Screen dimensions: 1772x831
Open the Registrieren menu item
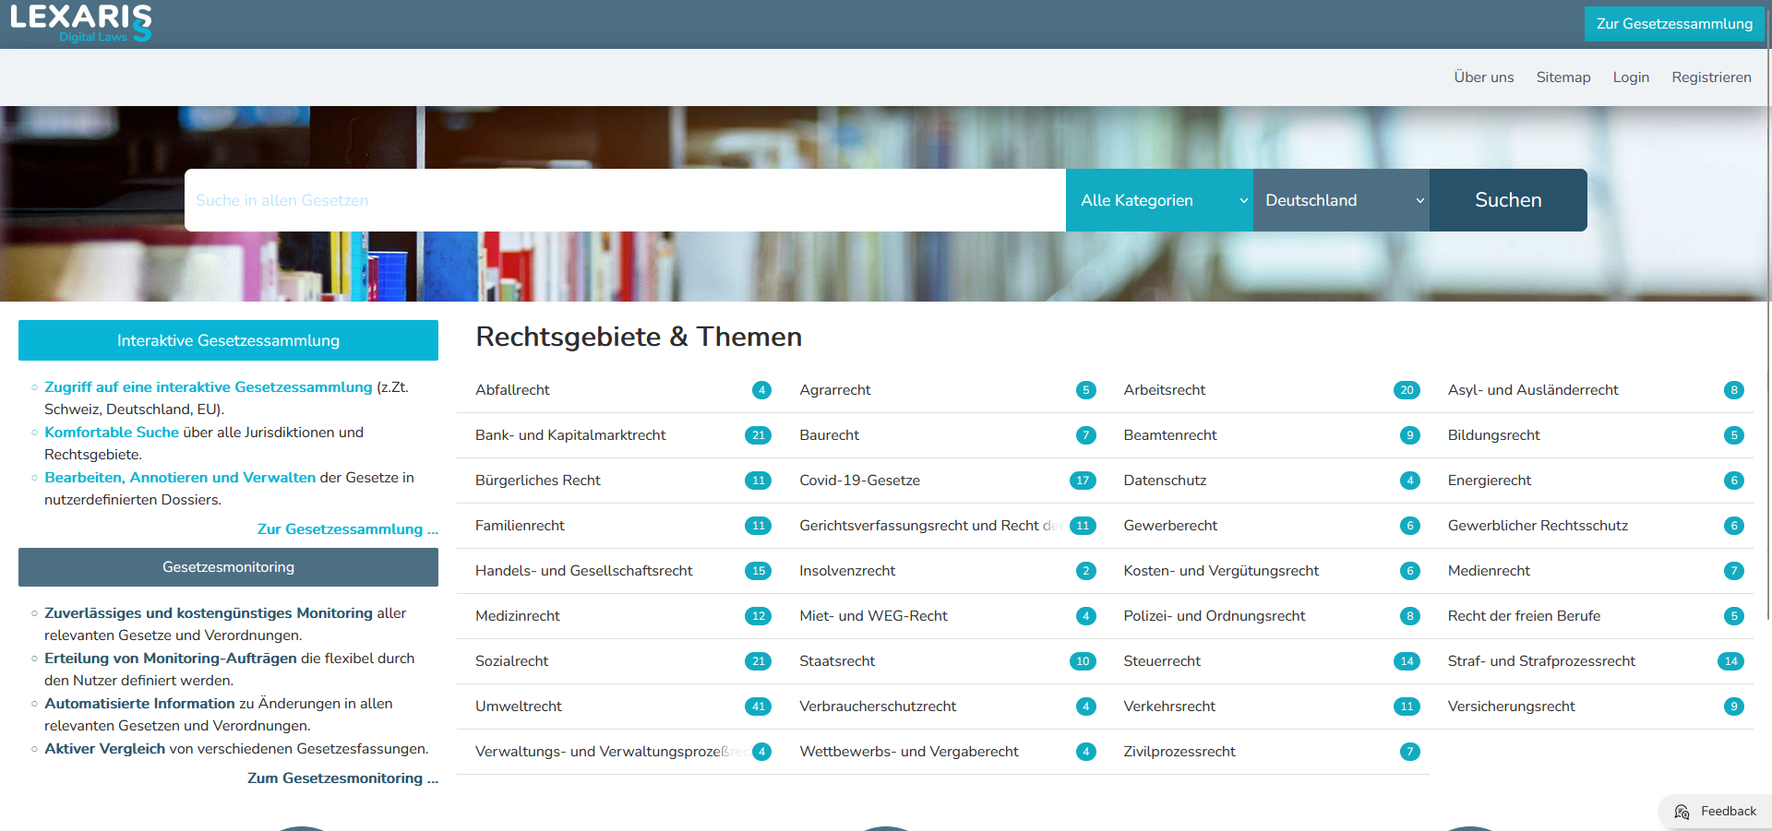point(1711,77)
